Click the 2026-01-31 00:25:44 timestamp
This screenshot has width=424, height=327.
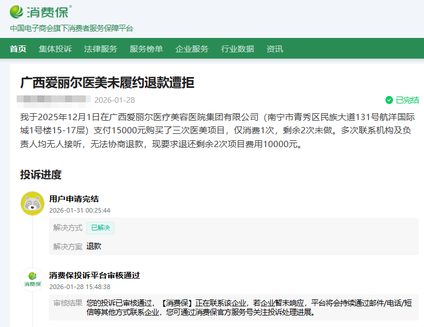point(80,210)
